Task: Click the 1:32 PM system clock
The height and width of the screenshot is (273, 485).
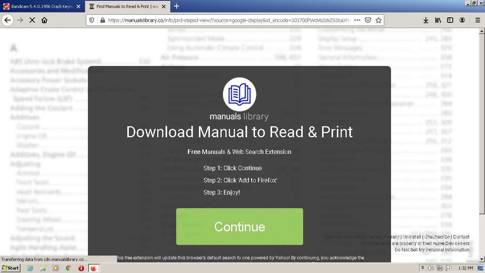Action: pyautogui.click(x=465, y=268)
